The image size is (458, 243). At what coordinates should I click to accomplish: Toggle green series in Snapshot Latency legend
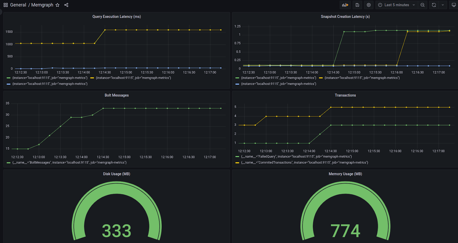pyautogui.click(x=279, y=78)
